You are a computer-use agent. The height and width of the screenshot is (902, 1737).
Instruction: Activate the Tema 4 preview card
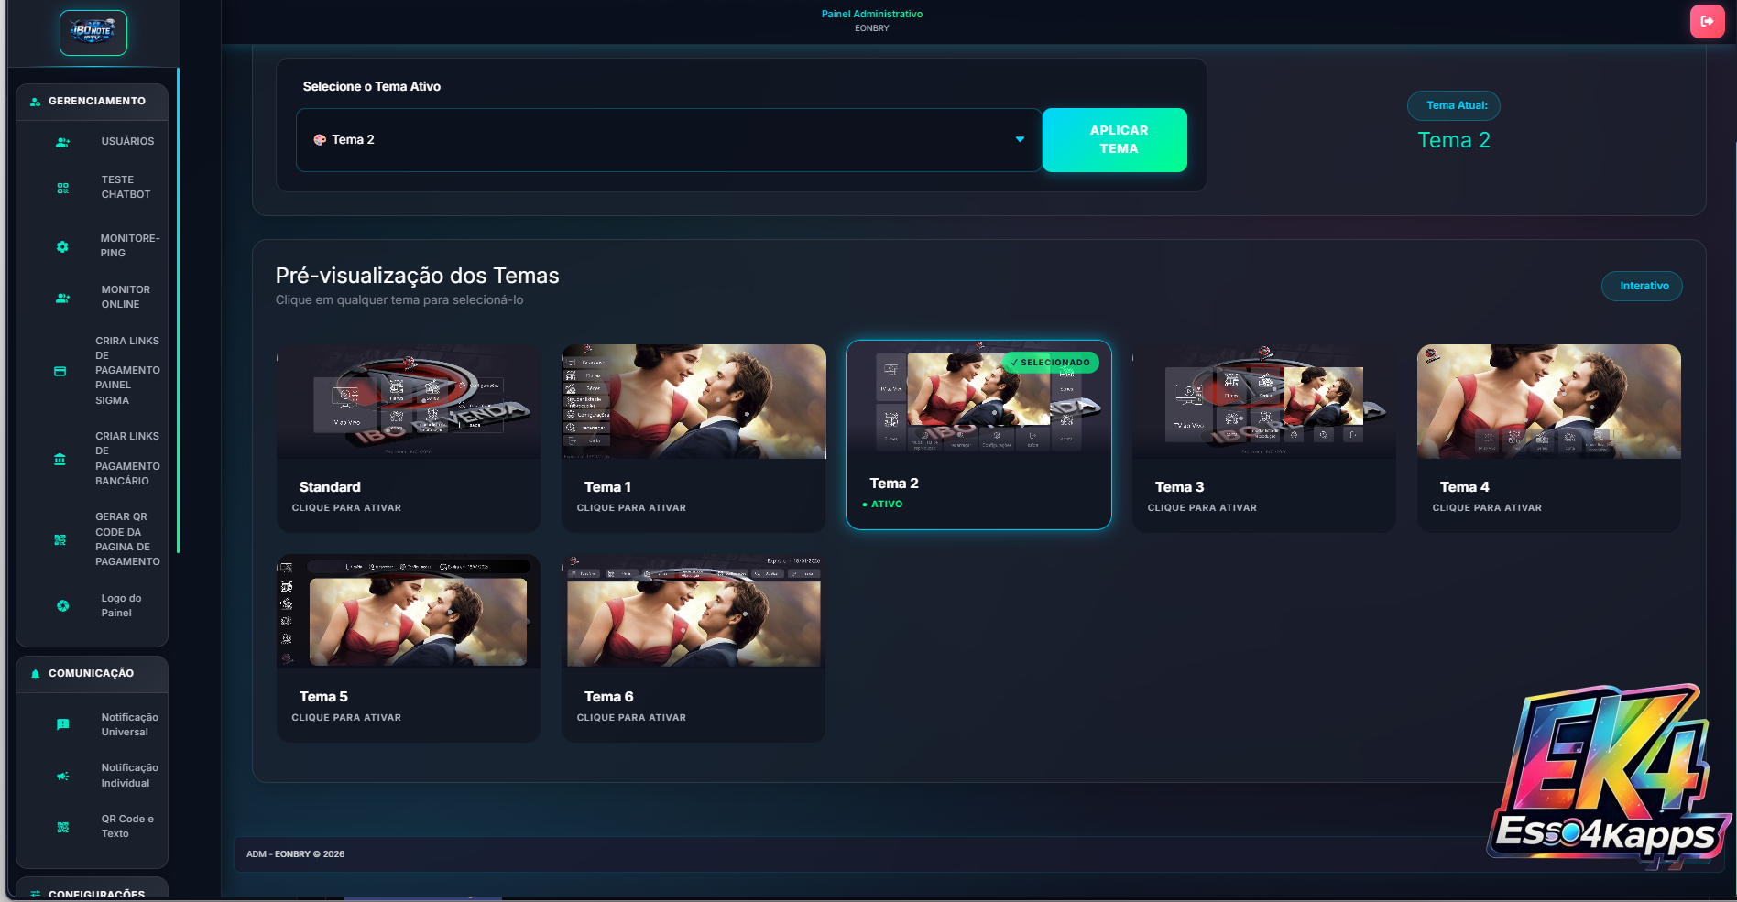click(1548, 438)
